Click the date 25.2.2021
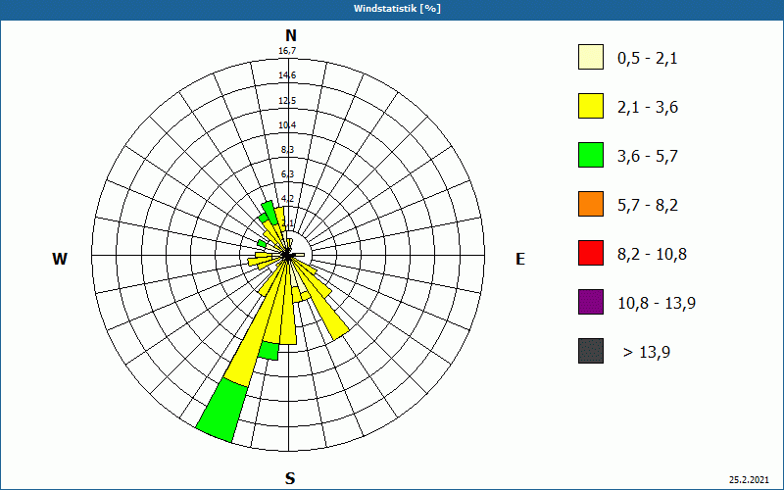 (x=749, y=480)
